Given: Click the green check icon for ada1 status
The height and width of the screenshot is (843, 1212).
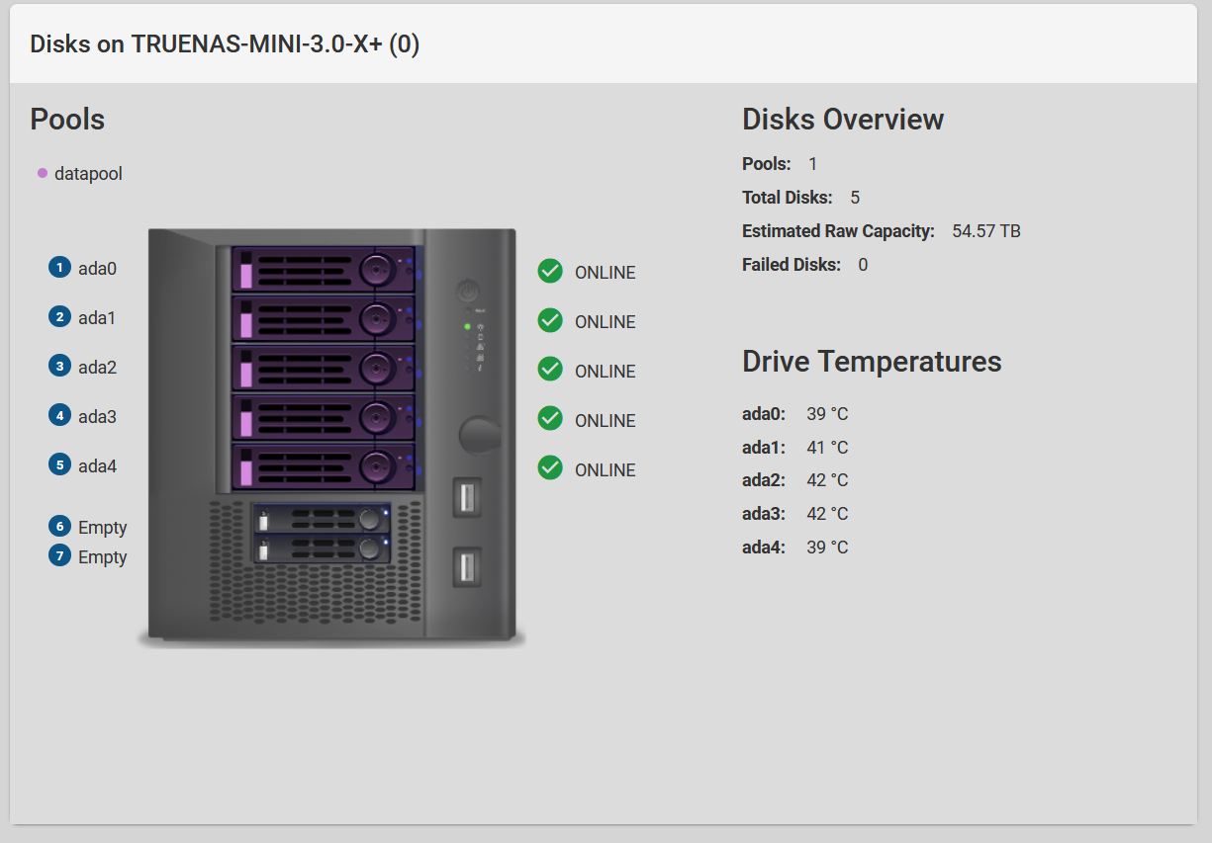Looking at the screenshot, I should [x=550, y=320].
